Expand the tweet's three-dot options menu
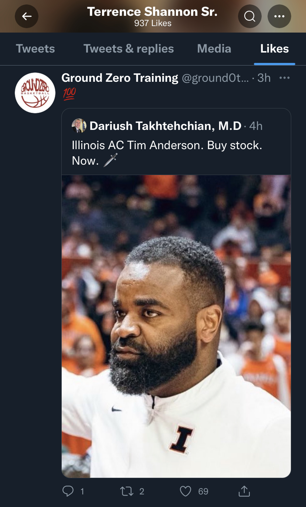The image size is (306, 507). (284, 78)
